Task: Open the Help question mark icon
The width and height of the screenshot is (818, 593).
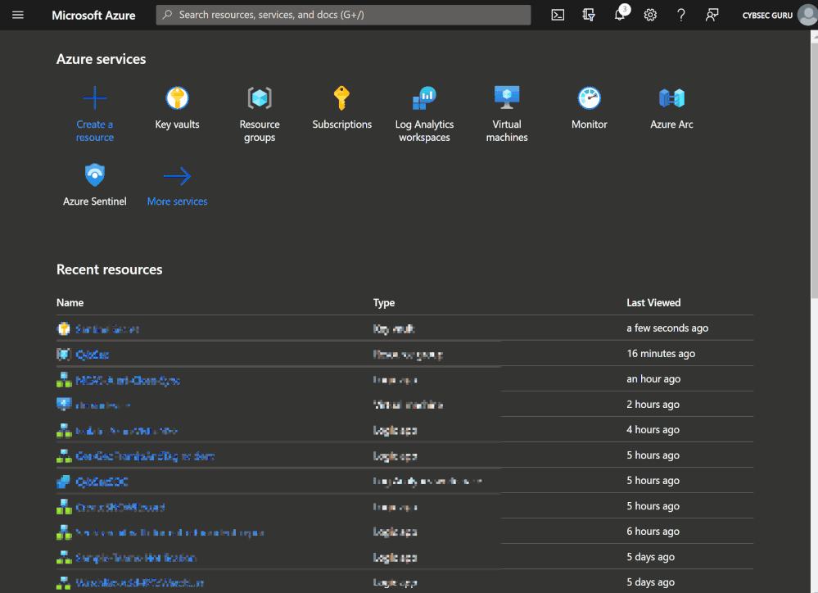Action: (680, 15)
